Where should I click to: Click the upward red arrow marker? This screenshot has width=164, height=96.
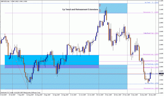[x=100, y=5]
